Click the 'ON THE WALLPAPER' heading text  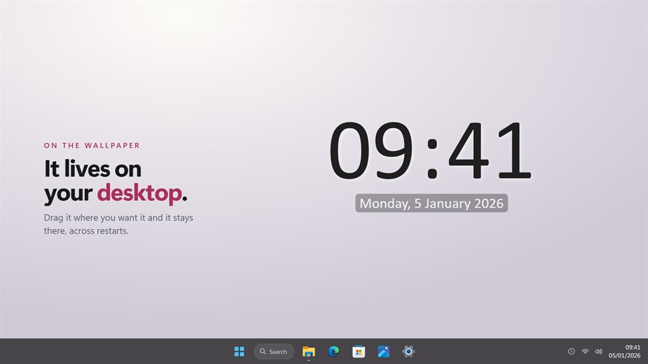pyautogui.click(x=92, y=146)
